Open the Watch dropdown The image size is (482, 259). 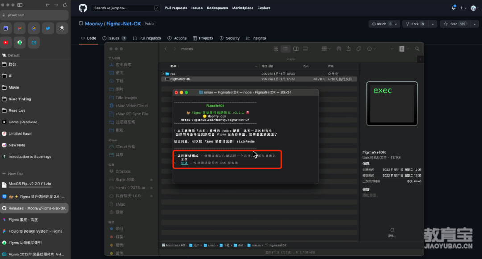[x=384, y=24]
